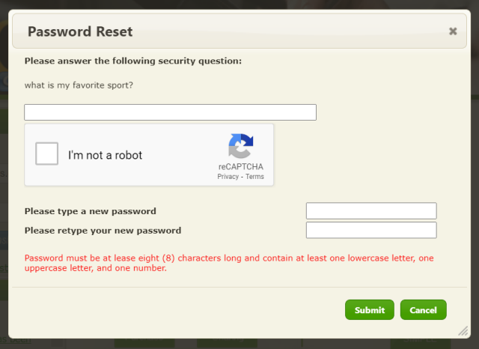Click the underlined link behind dialog's bottom-left
479x349 pixels.
pos(15,341)
